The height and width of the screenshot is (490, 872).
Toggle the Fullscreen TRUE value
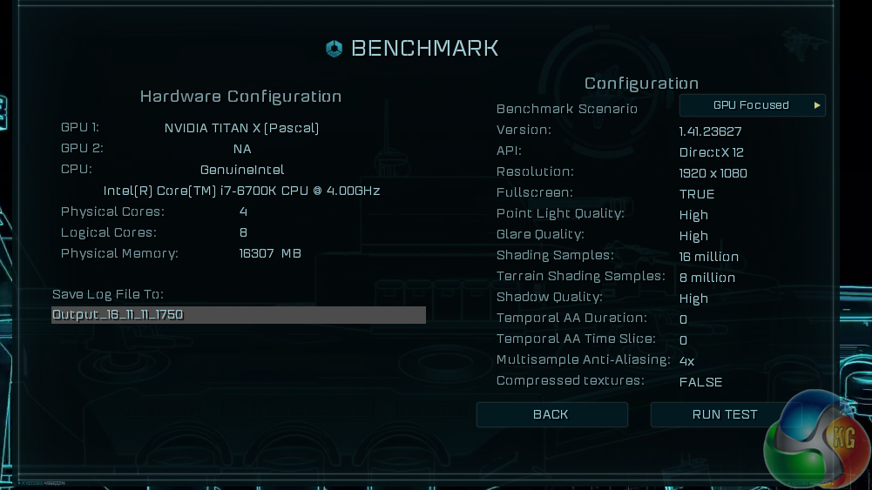pos(697,194)
